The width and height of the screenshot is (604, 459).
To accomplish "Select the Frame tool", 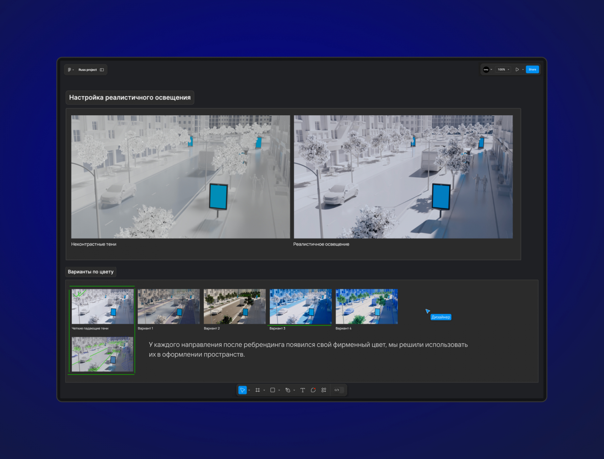I will tap(257, 390).
